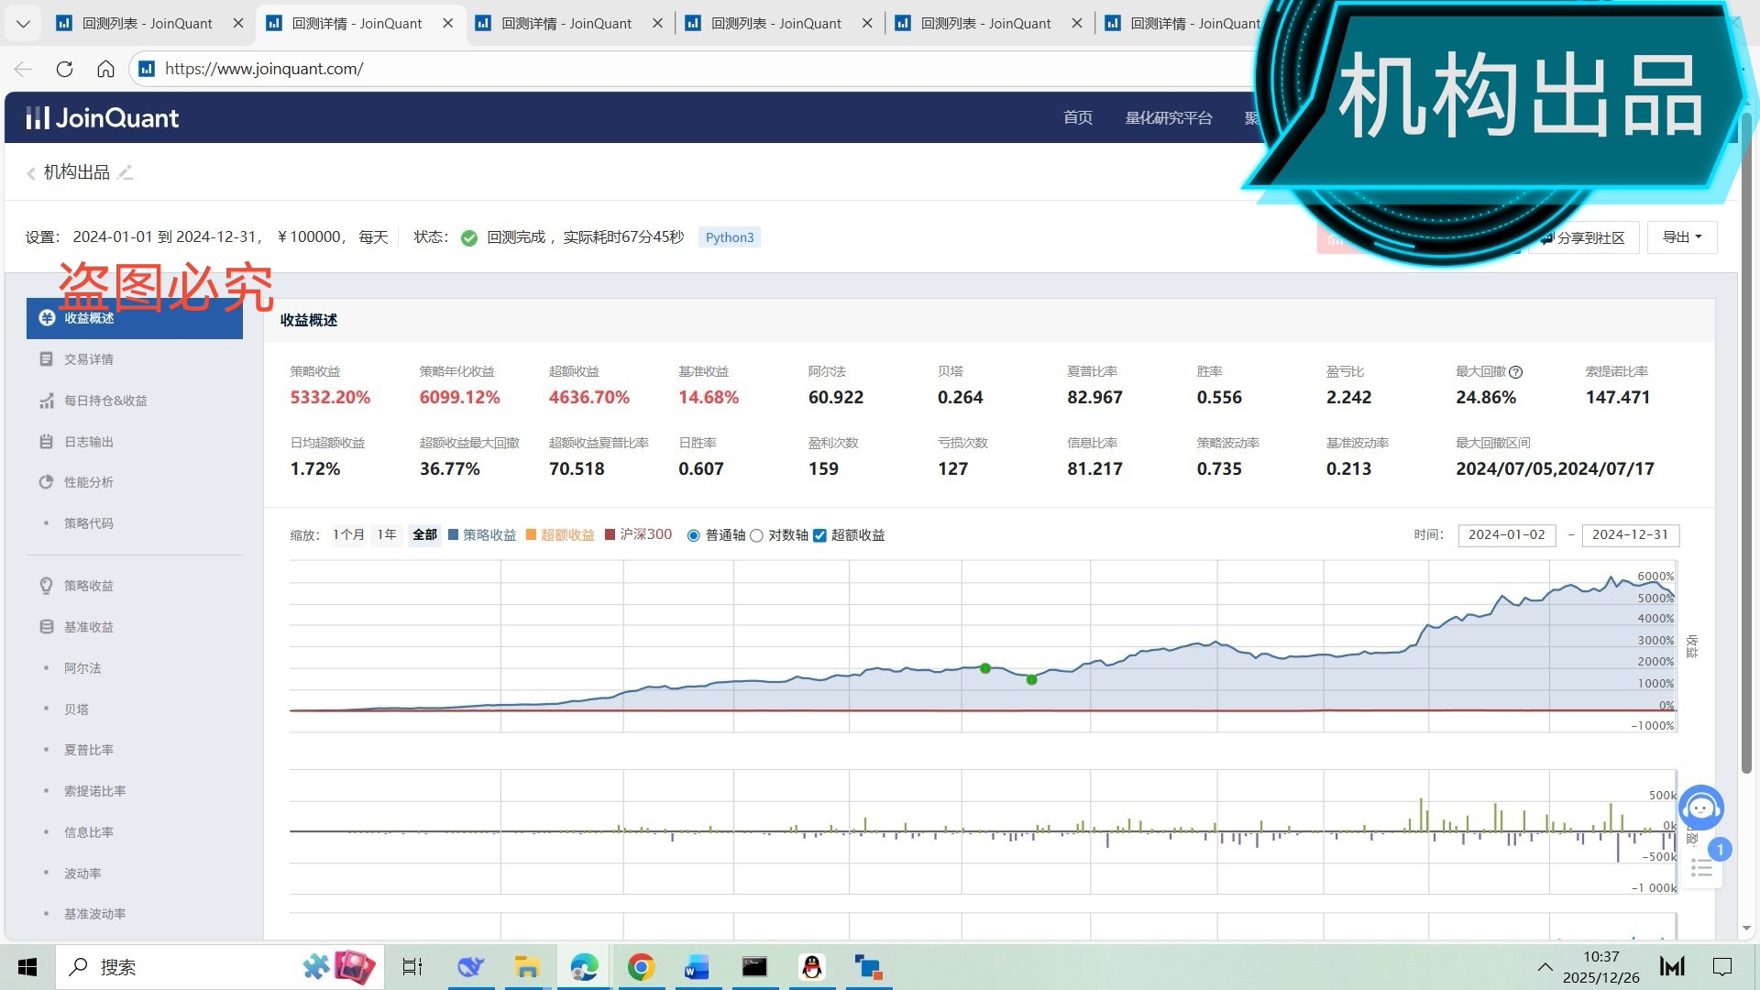The width and height of the screenshot is (1760, 990).
Task: Click the start date field 2024-01-02
Action: point(1506,534)
